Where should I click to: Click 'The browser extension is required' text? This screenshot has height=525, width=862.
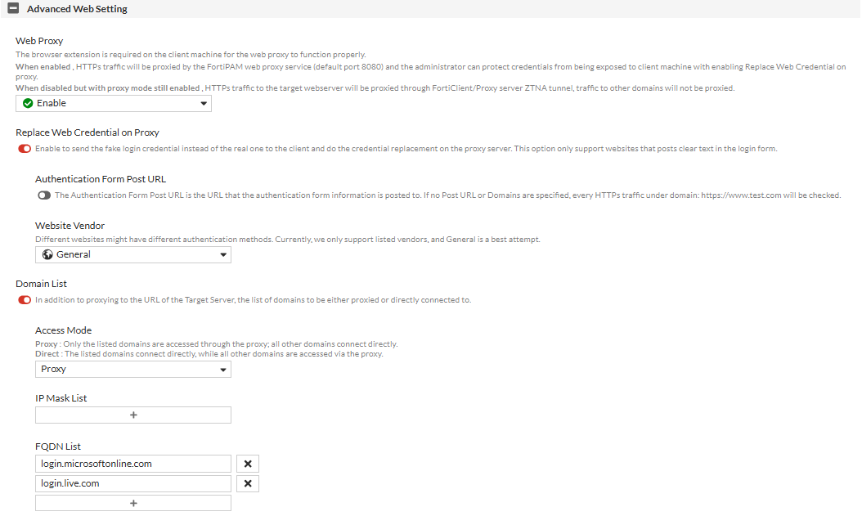(191, 55)
